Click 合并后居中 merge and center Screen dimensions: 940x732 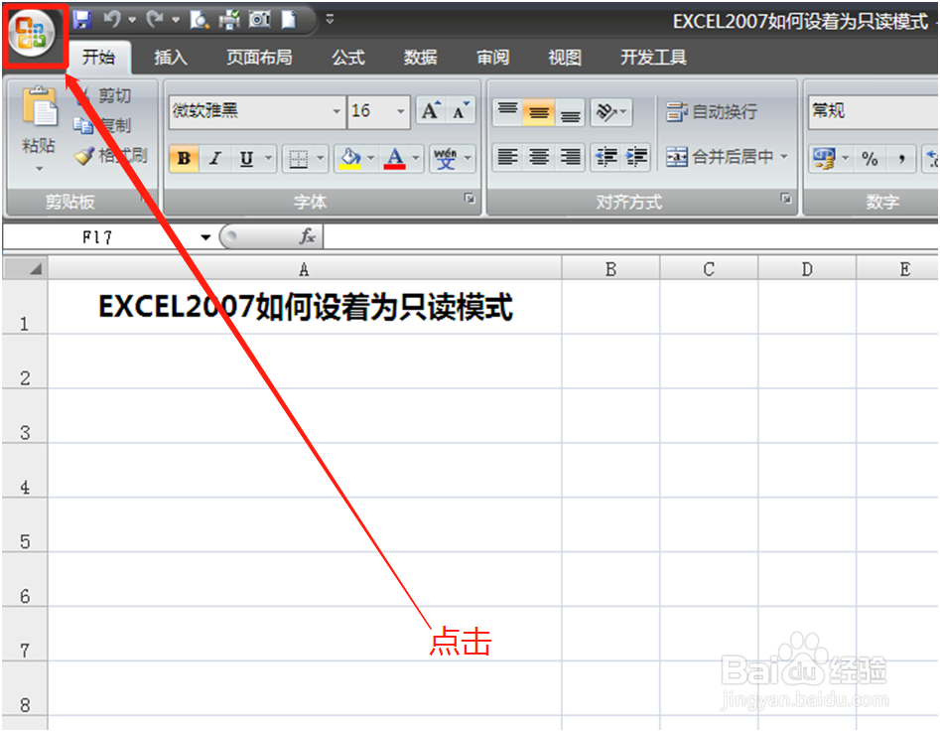tap(720, 157)
